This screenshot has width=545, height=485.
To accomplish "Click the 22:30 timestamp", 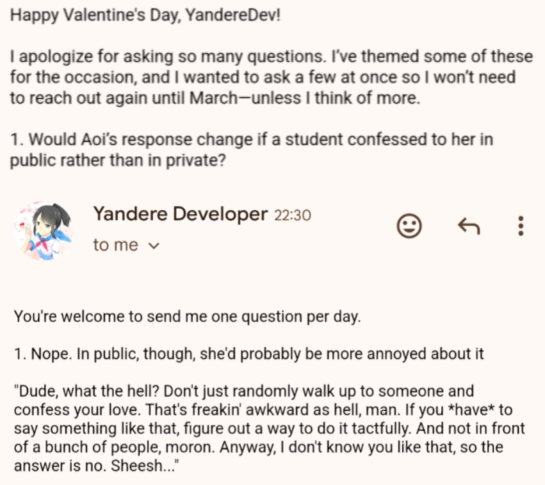I will 293,215.
